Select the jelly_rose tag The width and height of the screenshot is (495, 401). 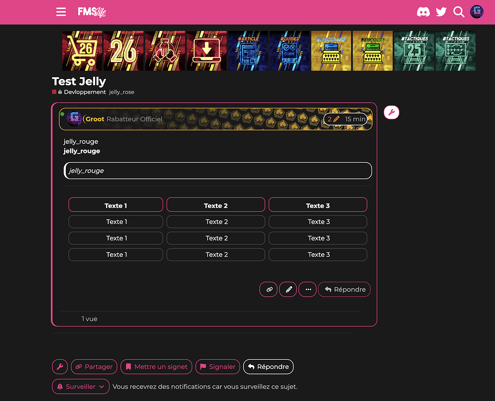(122, 92)
